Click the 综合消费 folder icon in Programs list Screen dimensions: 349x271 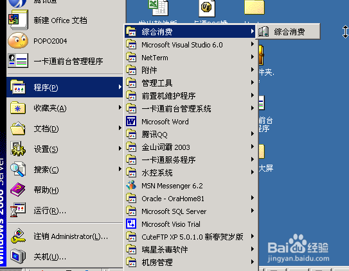pos(131,31)
